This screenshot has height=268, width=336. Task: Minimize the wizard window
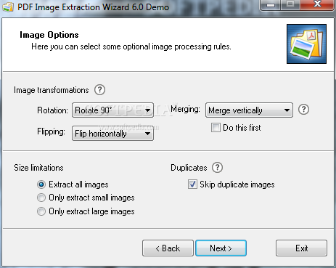click(271, 5)
